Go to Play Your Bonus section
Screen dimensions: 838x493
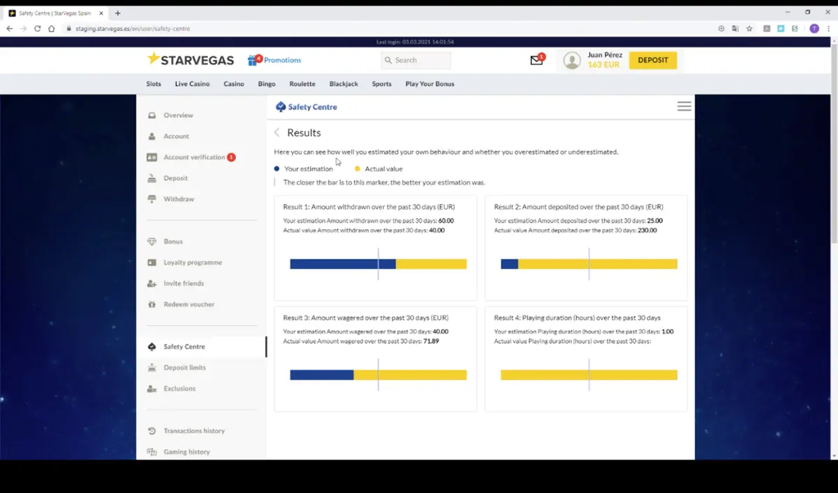click(x=429, y=84)
